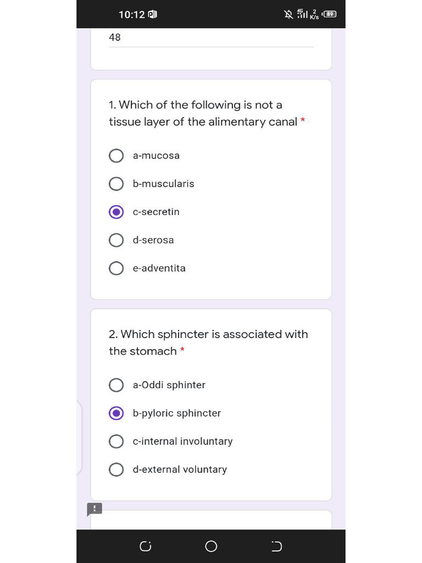Select d-external voluntary answer
Image resolution: width=422 pixels, height=563 pixels.
tap(116, 470)
